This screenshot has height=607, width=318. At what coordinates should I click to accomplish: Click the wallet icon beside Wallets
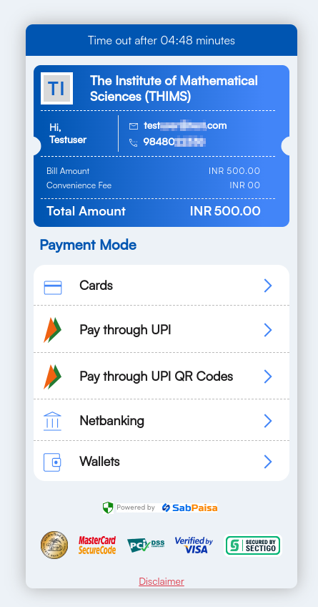click(x=52, y=462)
